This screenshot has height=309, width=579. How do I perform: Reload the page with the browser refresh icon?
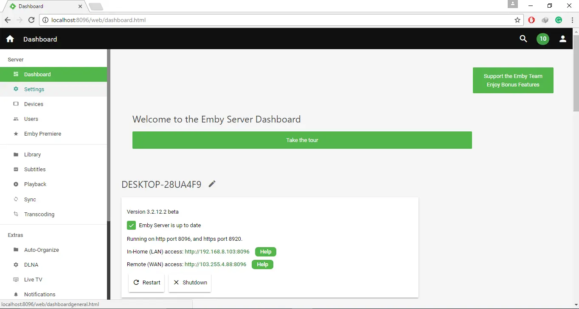click(x=31, y=20)
